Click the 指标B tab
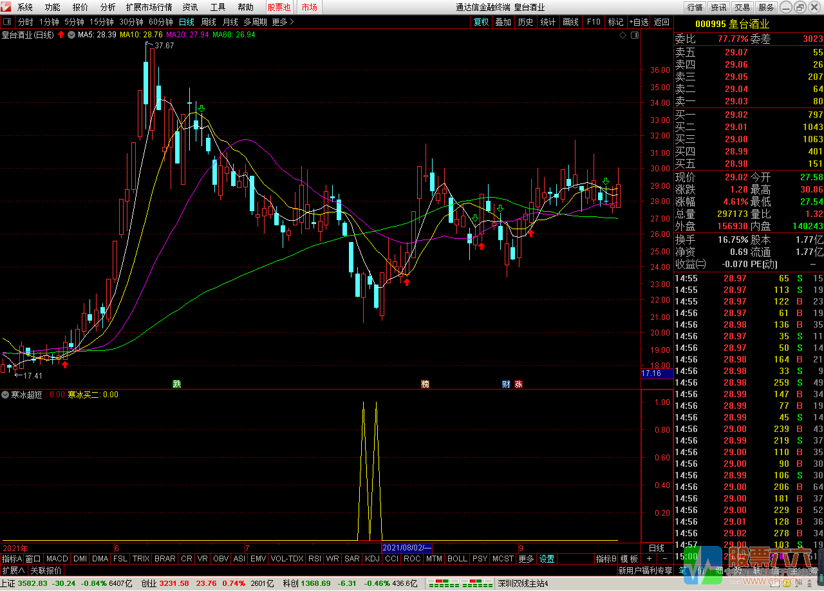The image size is (824, 591). (x=606, y=559)
